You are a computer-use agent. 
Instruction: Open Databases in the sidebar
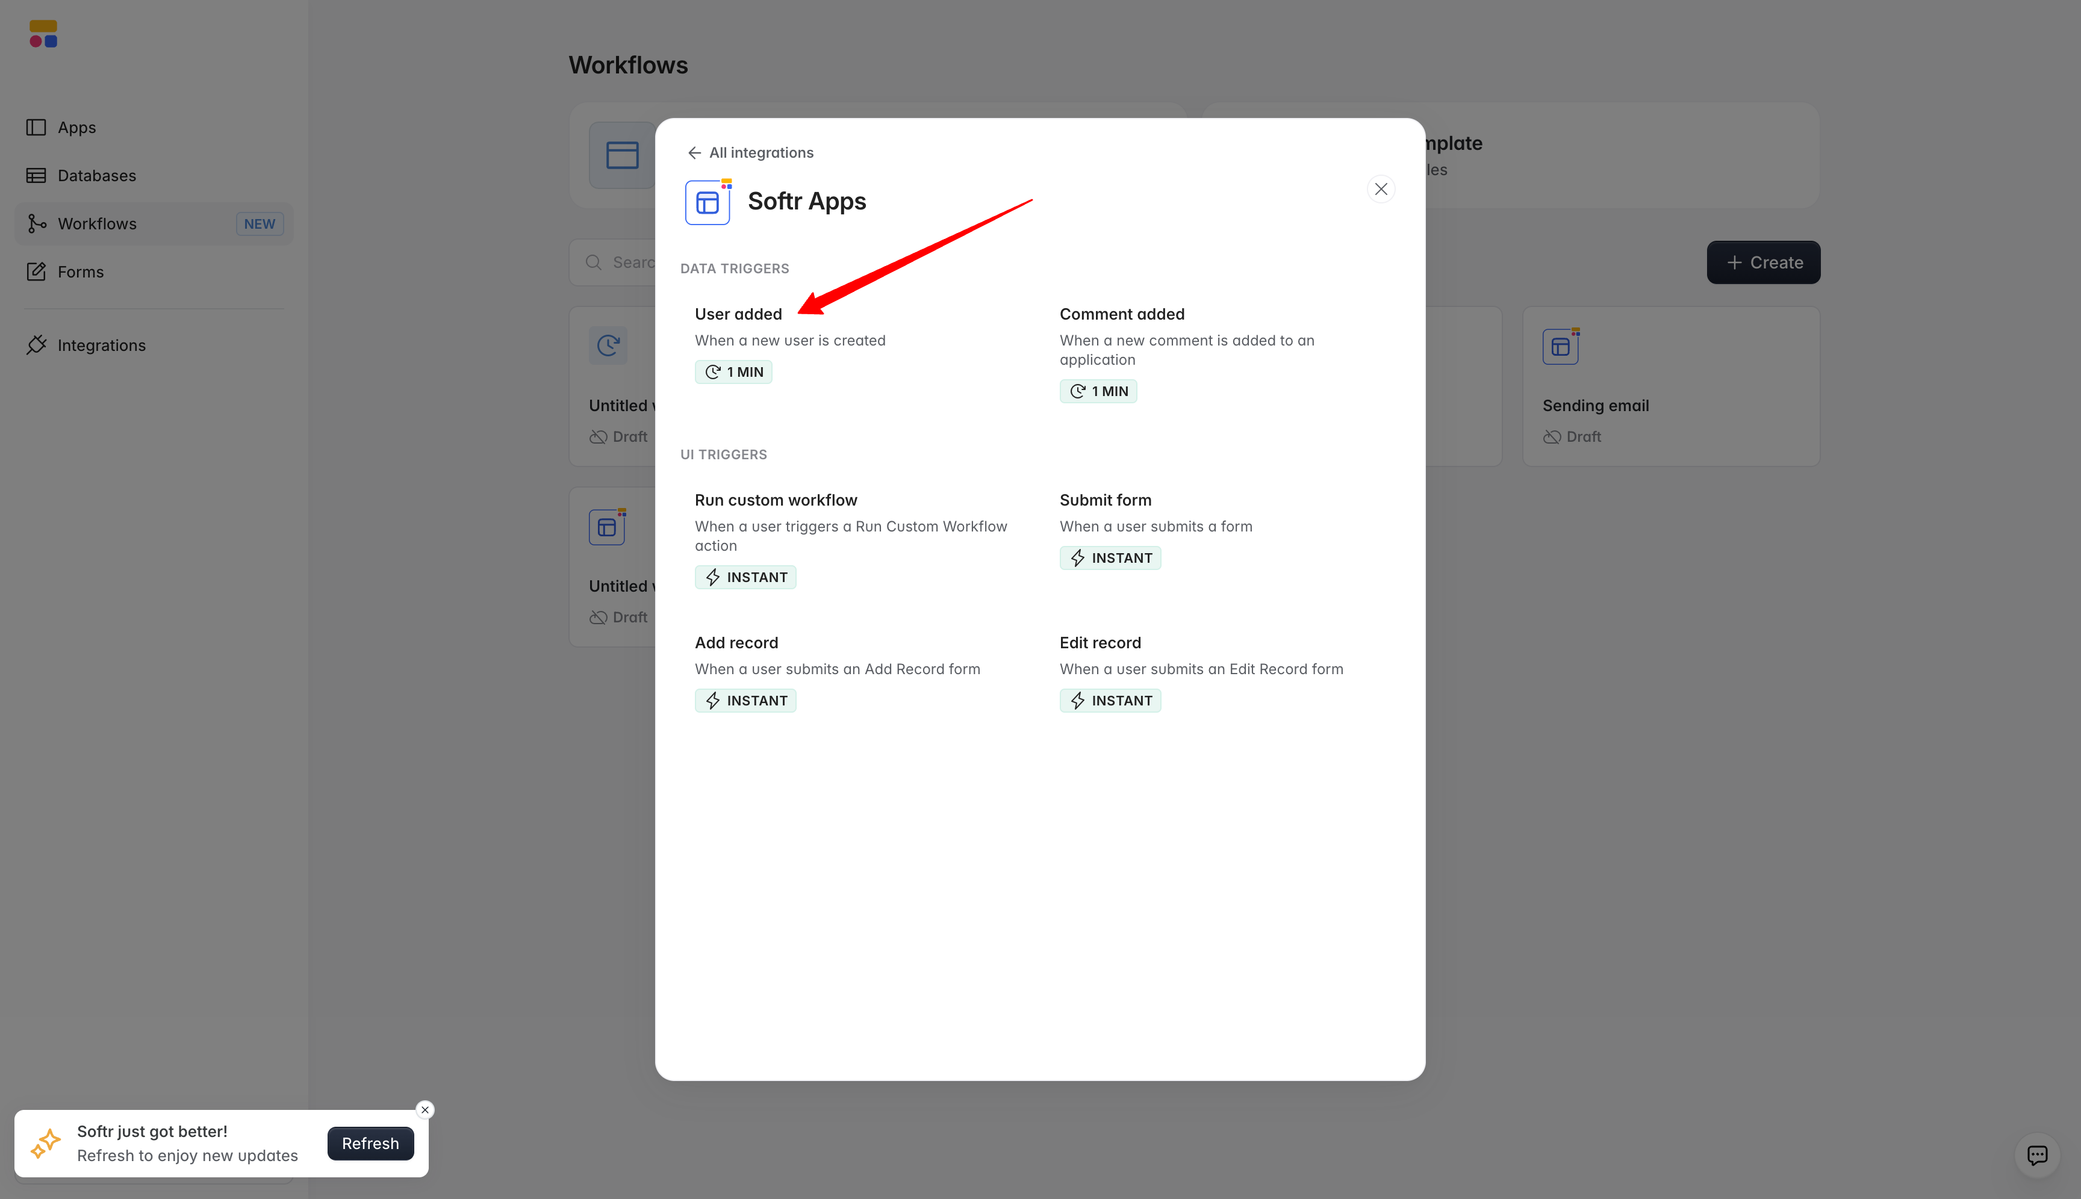coord(96,175)
